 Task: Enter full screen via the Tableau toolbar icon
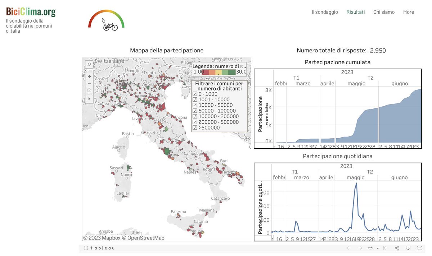click(x=419, y=248)
